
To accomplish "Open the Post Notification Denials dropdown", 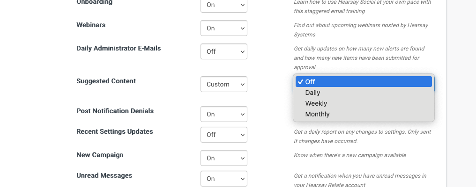I will [x=224, y=114].
